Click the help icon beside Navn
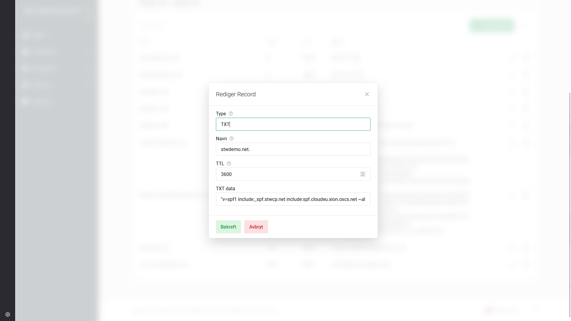 pyautogui.click(x=232, y=139)
